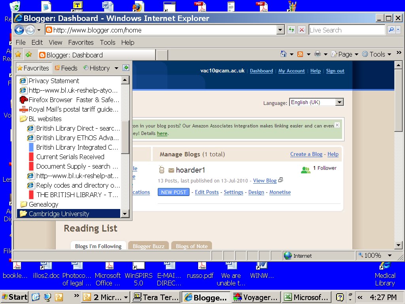The width and height of the screenshot is (405, 304).
Task: Click the Add to Favorites icon
Action: [28, 55]
